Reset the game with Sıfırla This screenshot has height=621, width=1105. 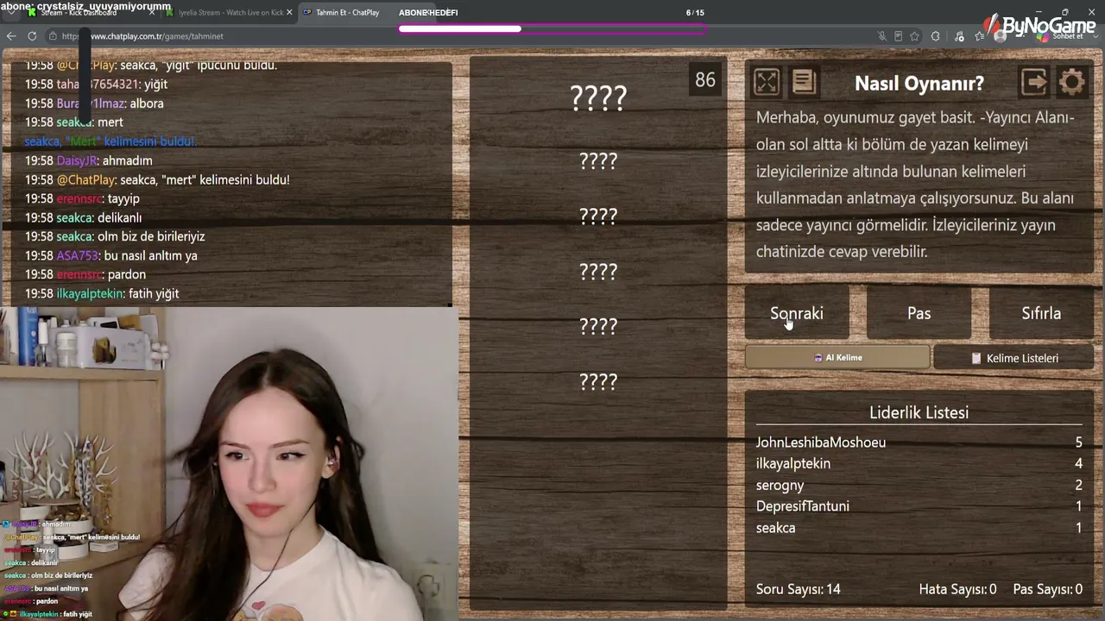pos(1041,313)
